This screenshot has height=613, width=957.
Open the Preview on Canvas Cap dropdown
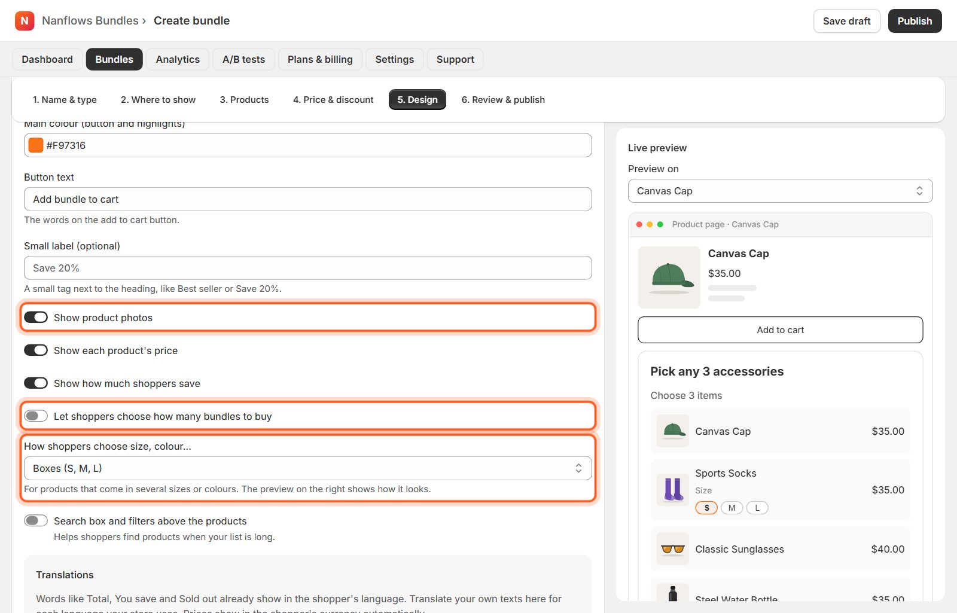point(781,191)
